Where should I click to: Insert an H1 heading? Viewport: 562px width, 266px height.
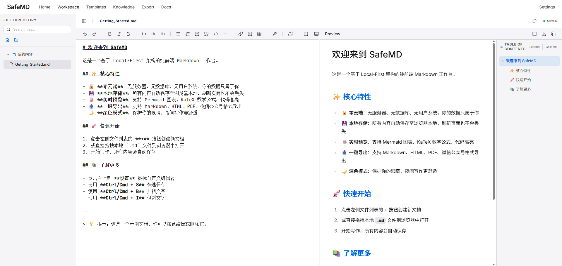coord(144,34)
